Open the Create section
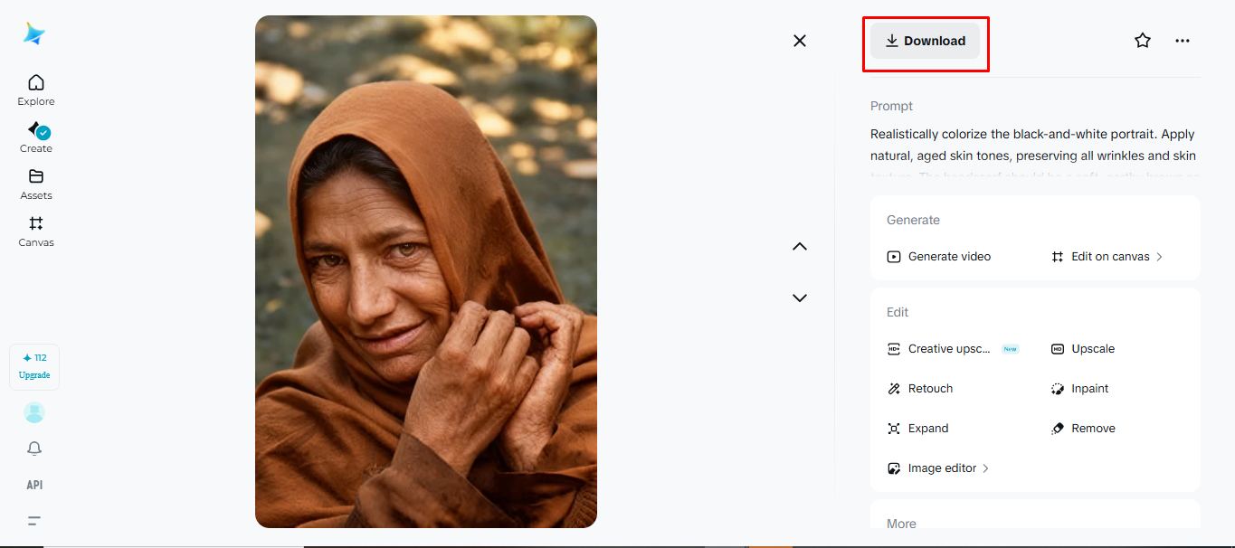The width and height of the screenshot is (1235, 548). point(36,137)
